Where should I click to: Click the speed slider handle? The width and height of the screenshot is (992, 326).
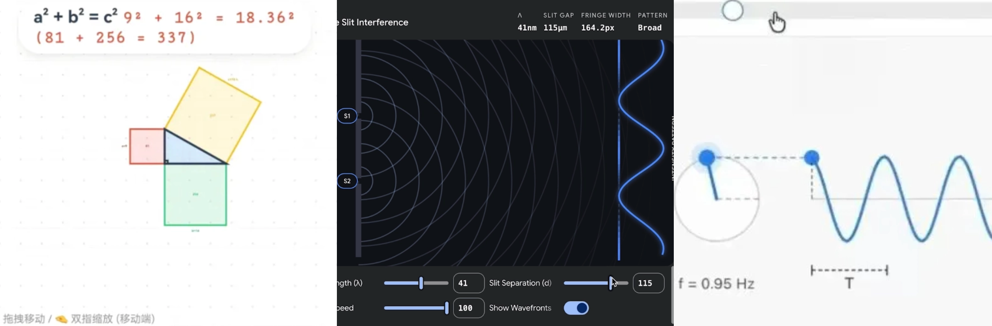point(447,308)
